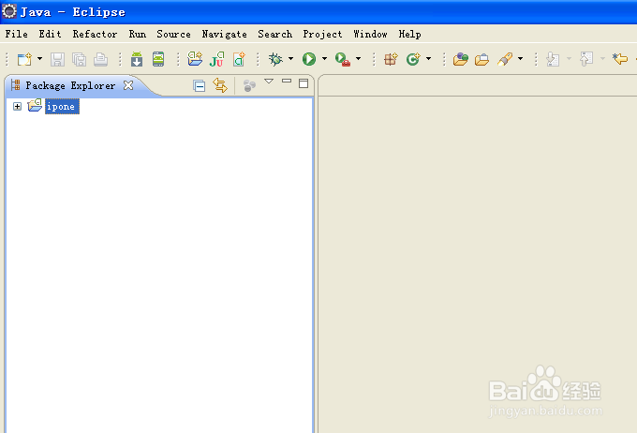Click the New Android Project icon

tap(195, 59)
